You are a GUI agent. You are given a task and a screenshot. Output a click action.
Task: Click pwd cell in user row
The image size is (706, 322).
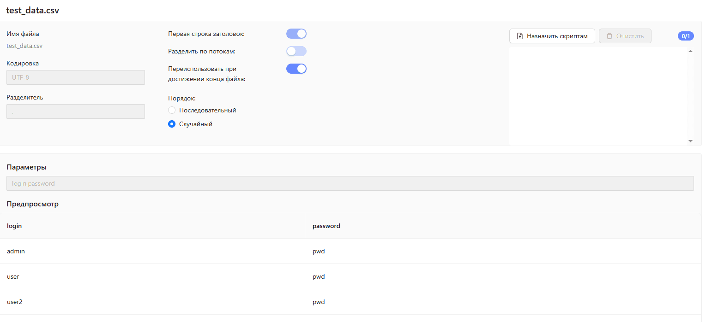point(503,276)
